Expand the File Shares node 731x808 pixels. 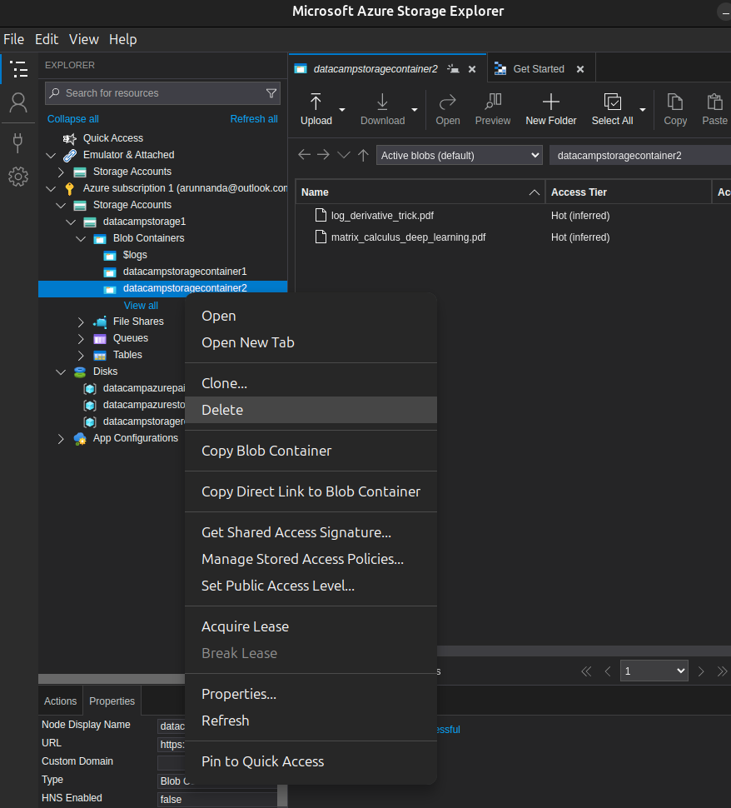(81, 322)
